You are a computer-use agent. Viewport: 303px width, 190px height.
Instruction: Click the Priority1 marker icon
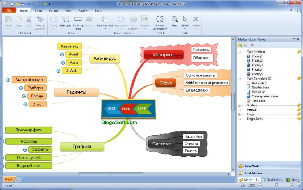249,56
